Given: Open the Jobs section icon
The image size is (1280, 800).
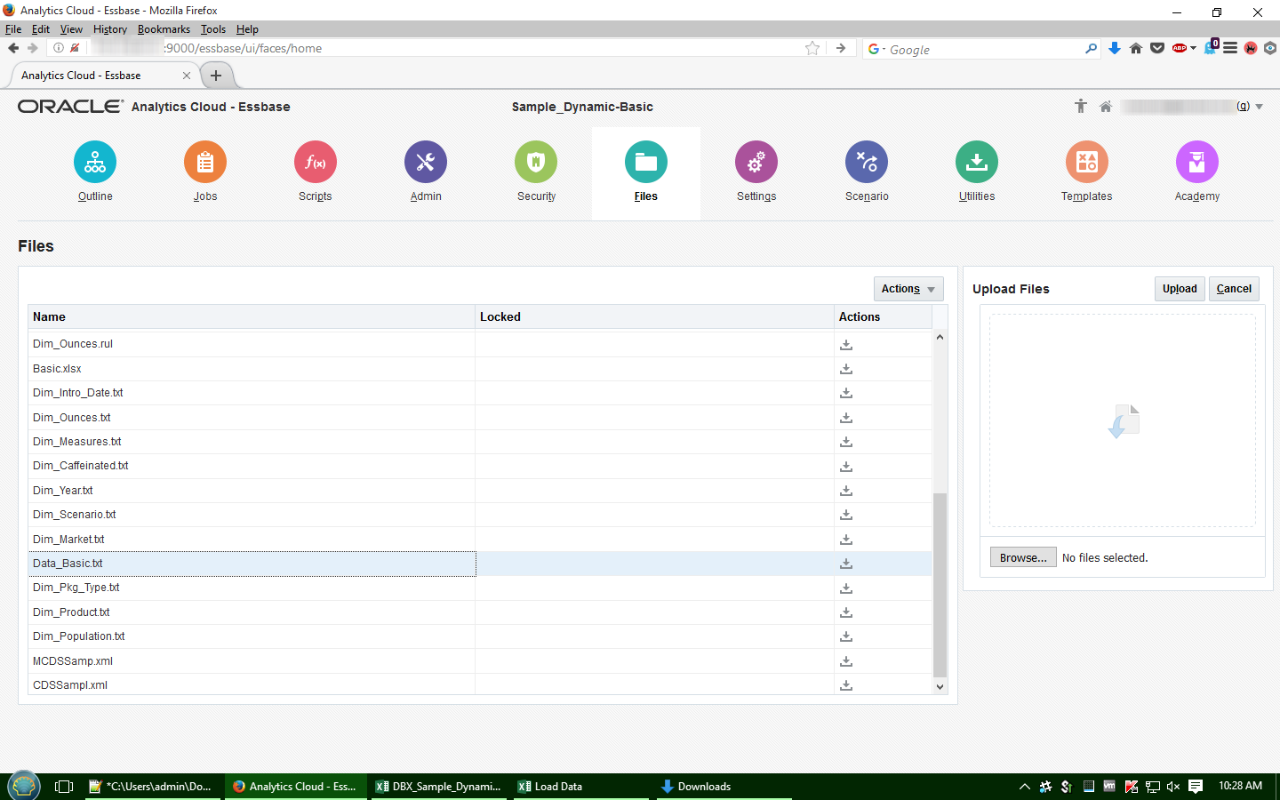Looking at the screenshot, I should (205, 163).
